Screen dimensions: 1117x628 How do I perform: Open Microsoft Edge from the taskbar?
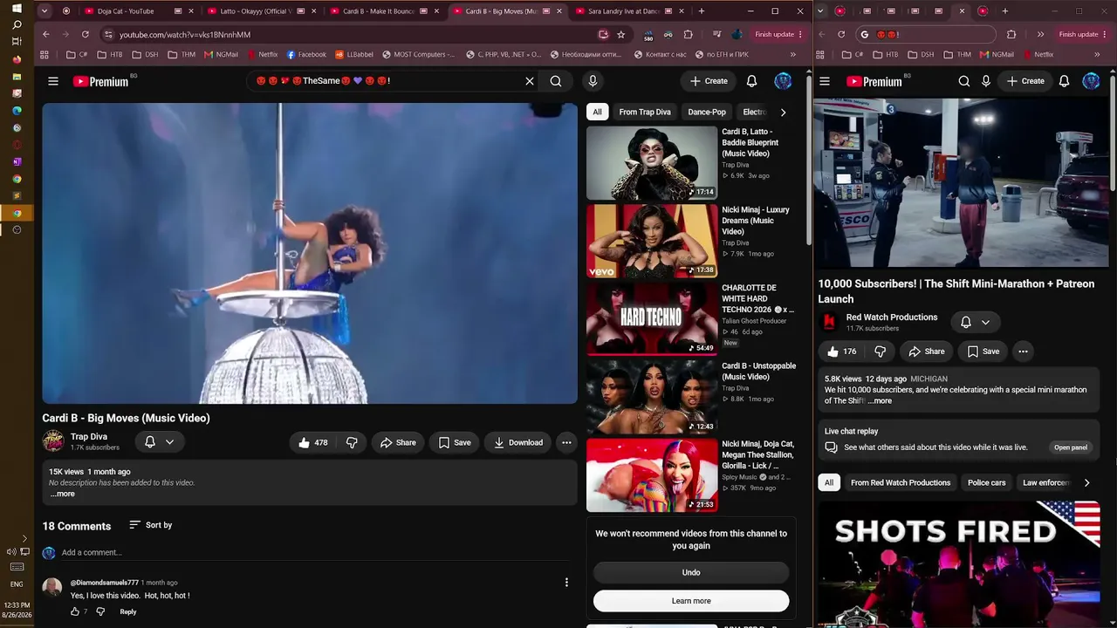click(x=17, y=111)
